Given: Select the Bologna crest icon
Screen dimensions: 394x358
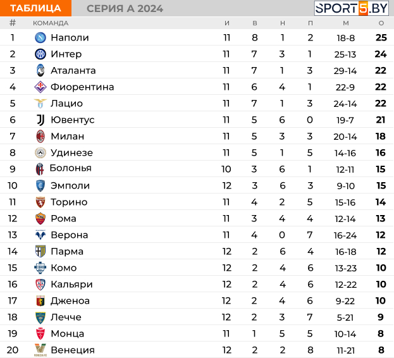Looking at the screenshot, I should click(40, 169).
